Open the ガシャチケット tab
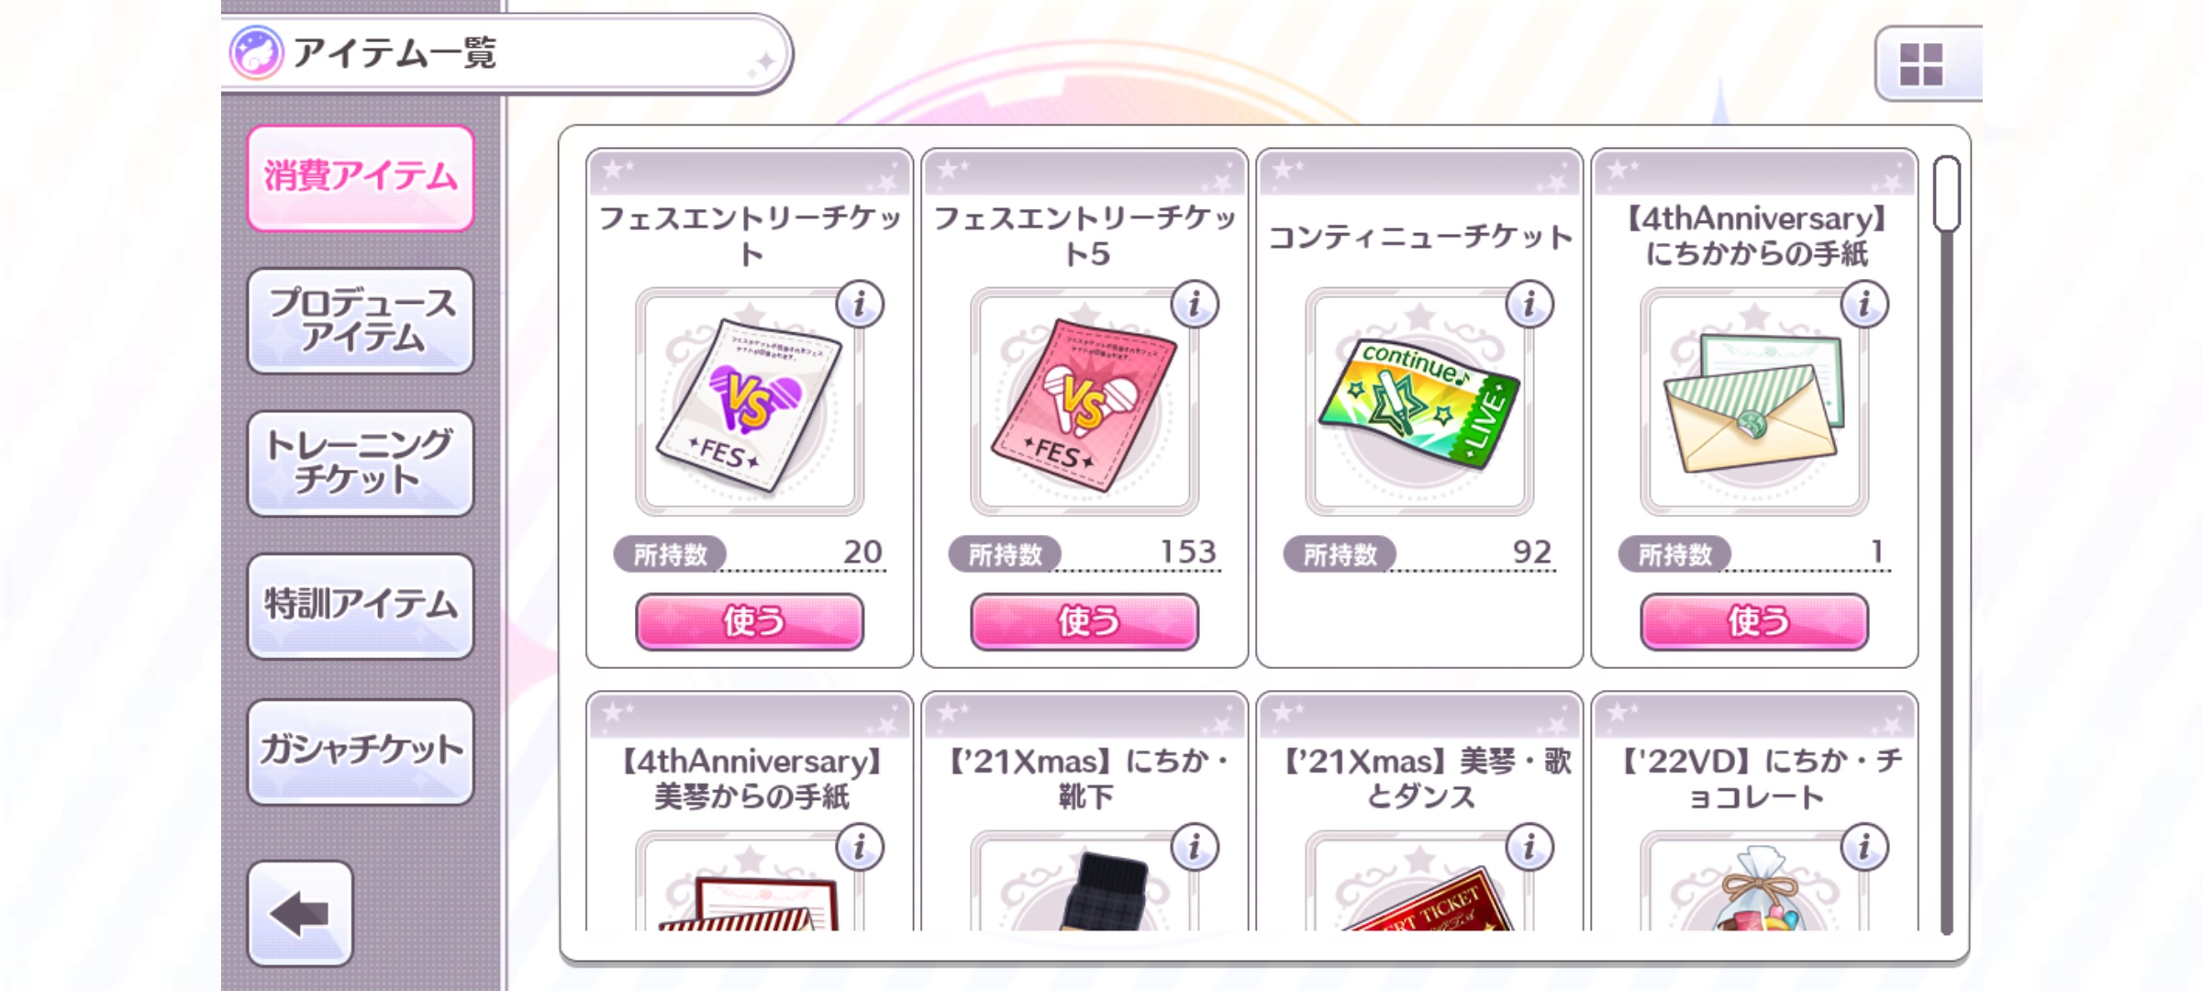Image resolution: width=2202 pixels, height=991 pixels. coord(361,752)
